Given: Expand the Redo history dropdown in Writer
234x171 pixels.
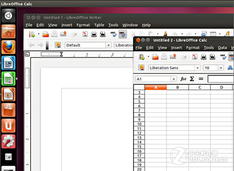Looking at the screenshot, I should tap(195, 34).
